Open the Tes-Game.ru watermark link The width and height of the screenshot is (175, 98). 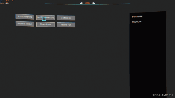click(x=162, y=95)
